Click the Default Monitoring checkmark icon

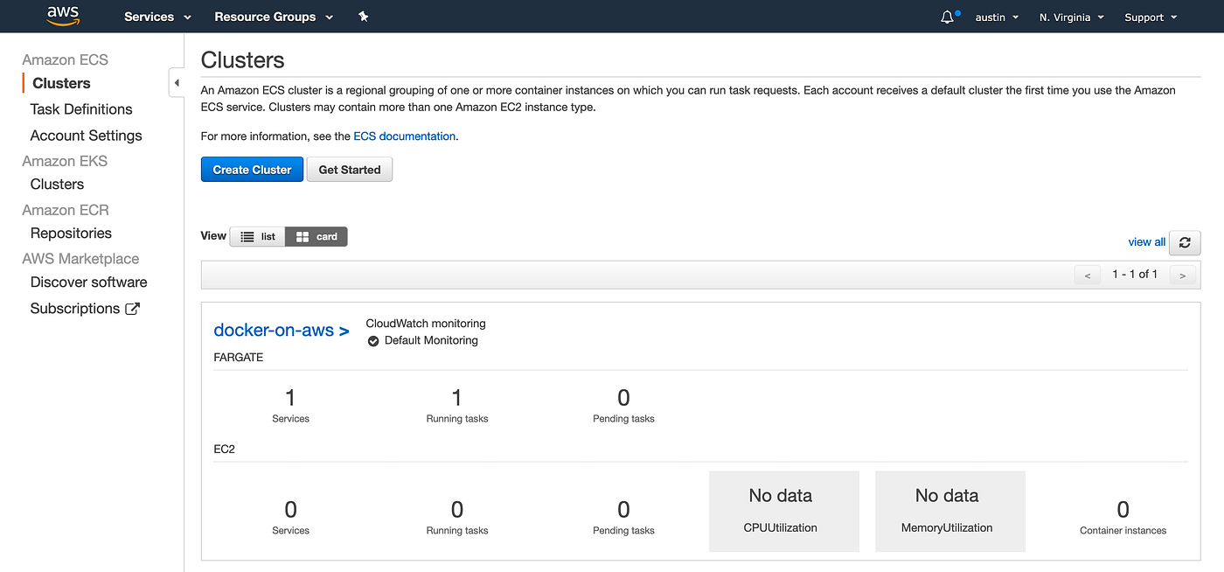click(373, 340)
